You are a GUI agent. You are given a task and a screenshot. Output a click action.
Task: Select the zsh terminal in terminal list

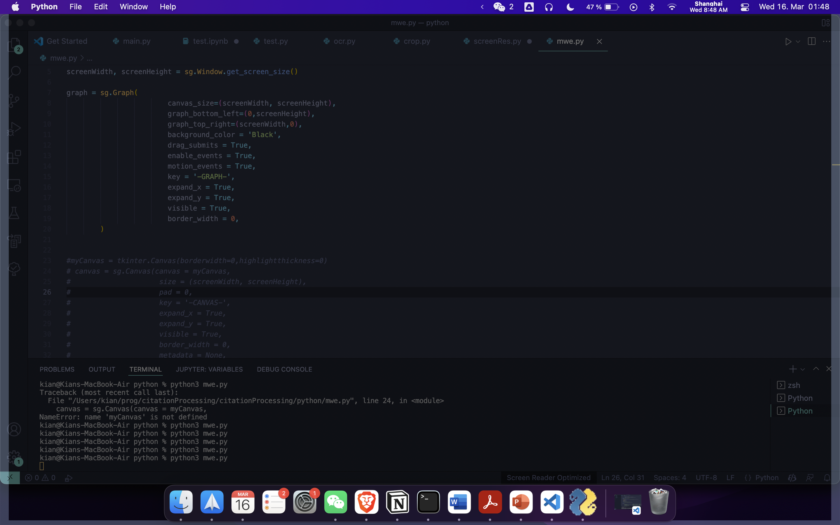tap(794, 385)
